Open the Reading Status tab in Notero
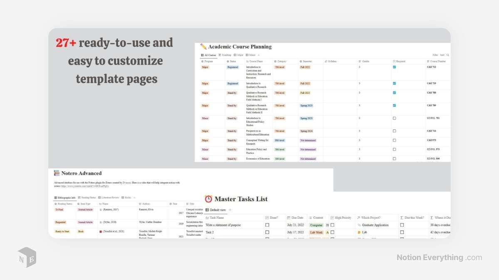The image size is (499, 280). [x=87, y=197]
